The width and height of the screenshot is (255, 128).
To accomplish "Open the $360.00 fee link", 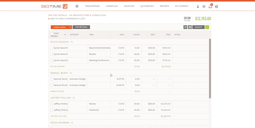I will pyautogui.click(x=166, y=48).
